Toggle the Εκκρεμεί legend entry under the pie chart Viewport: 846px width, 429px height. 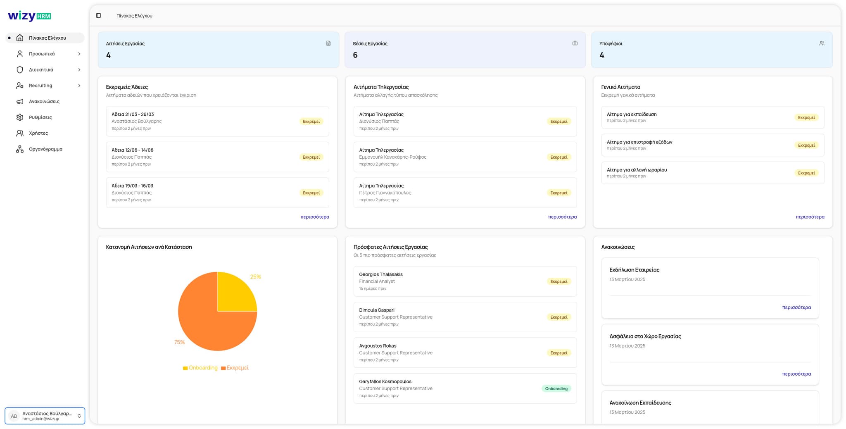tap(235, 367)
